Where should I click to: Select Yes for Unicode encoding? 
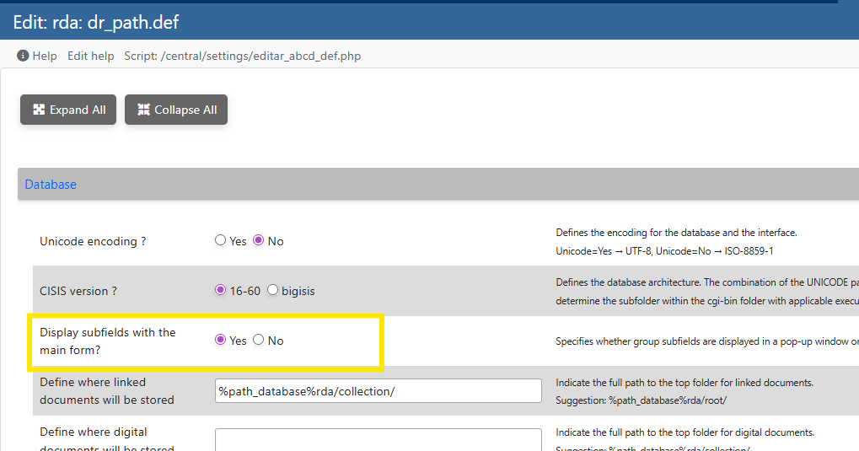(220, 240)
